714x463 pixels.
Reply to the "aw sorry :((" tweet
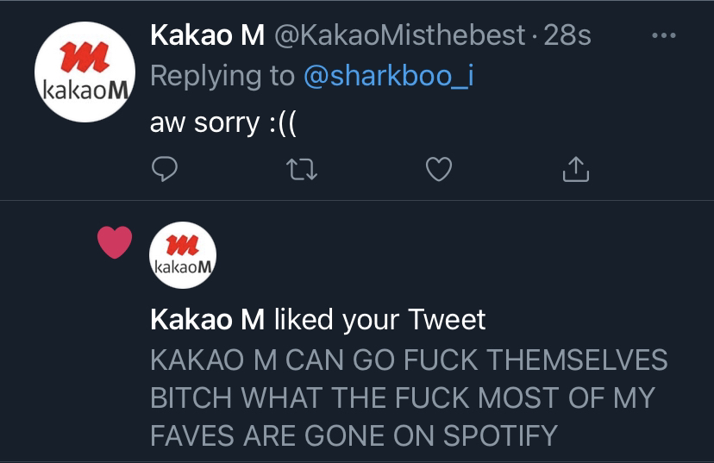[164, 171]
